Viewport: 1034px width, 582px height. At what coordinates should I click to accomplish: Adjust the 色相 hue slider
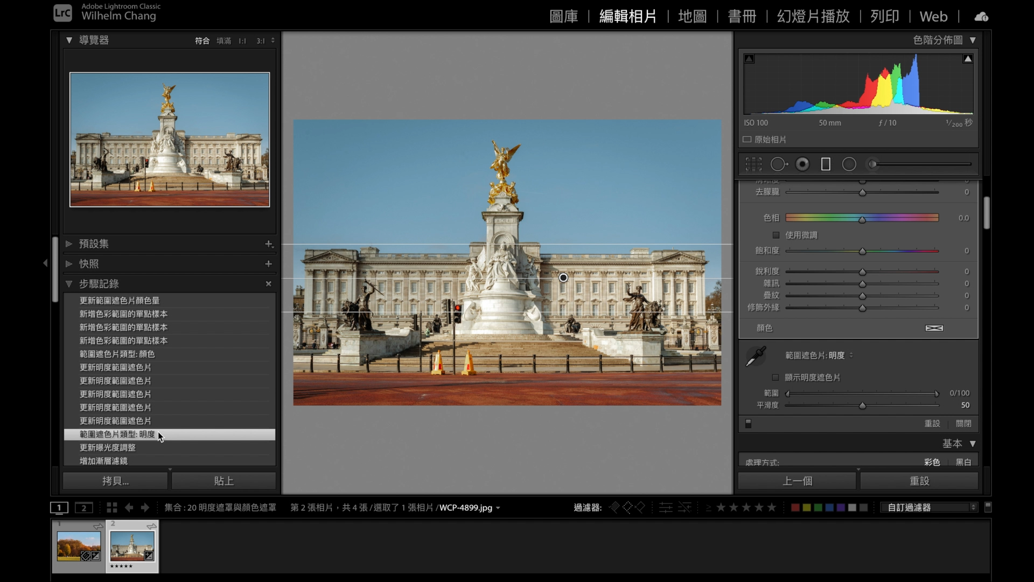point(862,218)
